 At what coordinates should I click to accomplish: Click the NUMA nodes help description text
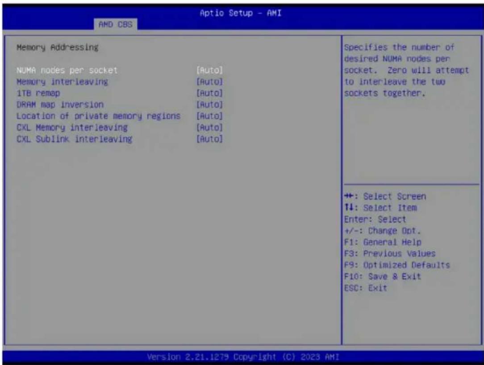click(406, 71)
